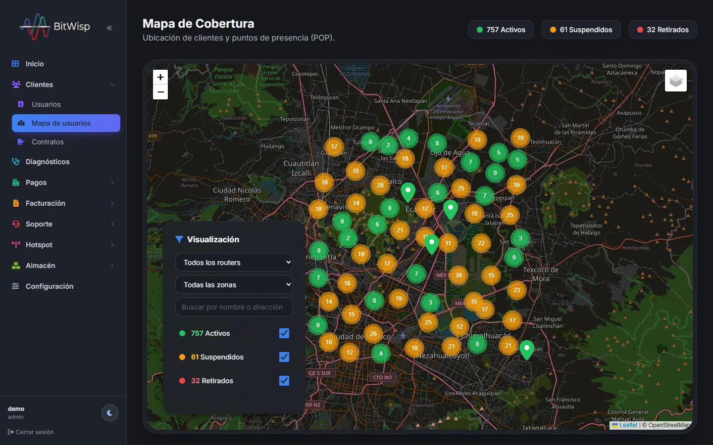Click the 757 Activos status badge
The width and height of the screenshot is (713, 445).
[x=501, y=30]
